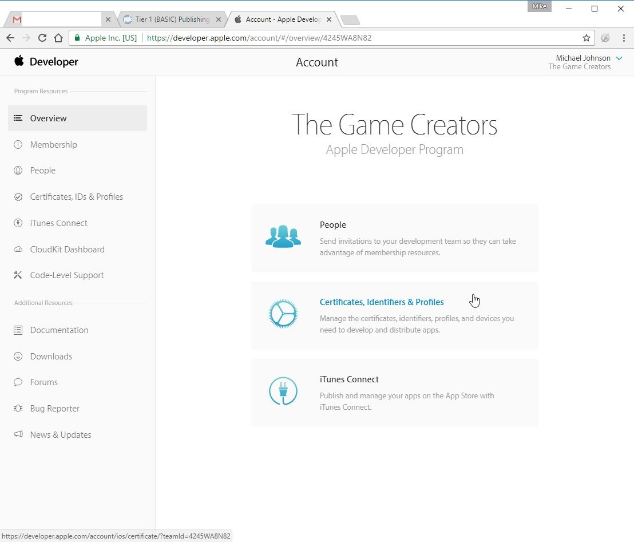634x542 pixels.
Task: Open the Chrome three-dot menu
Action: 624,38
